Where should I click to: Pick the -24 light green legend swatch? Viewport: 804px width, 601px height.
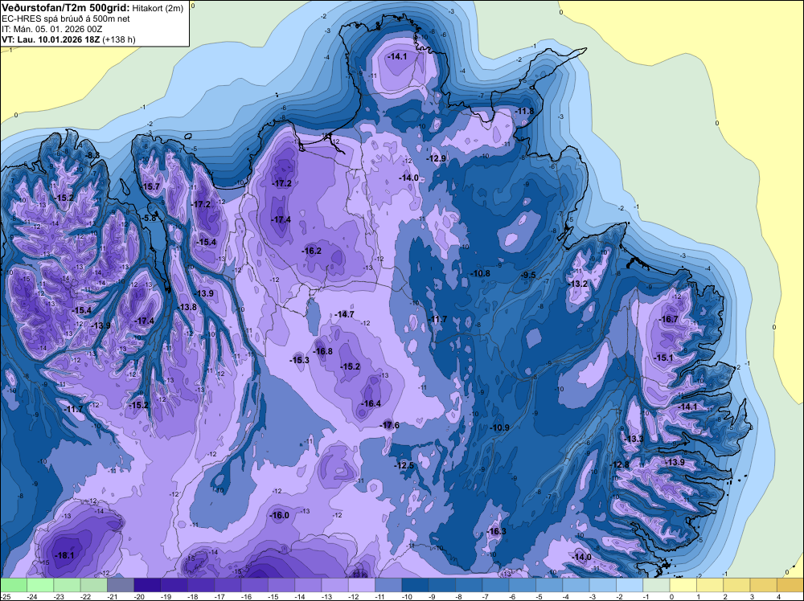[40, 585]
